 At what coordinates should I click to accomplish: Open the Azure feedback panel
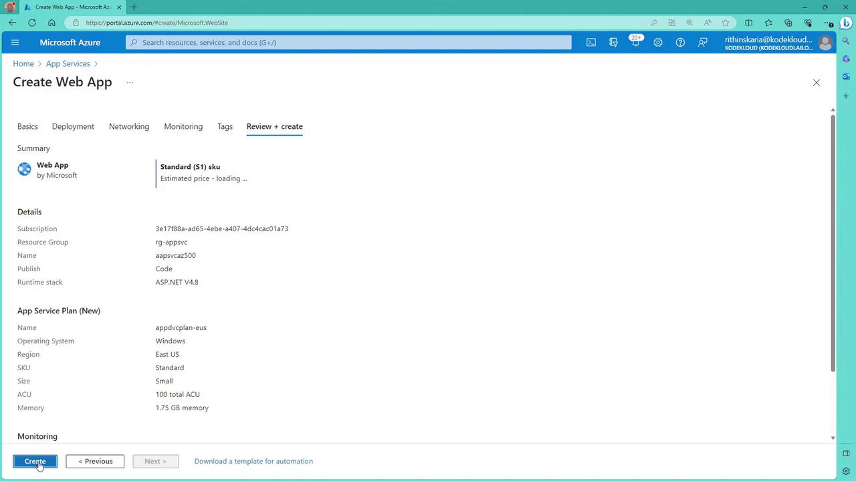tap(703, 42)
